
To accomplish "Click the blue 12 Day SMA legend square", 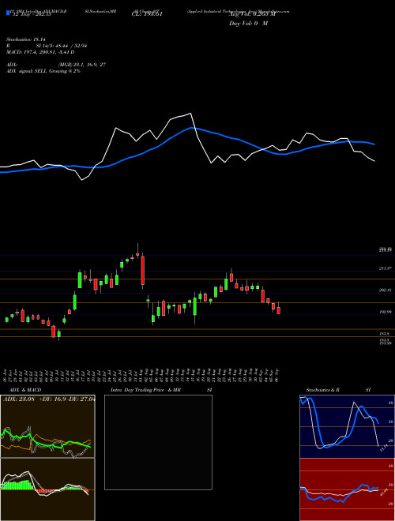I will click(8, 13).
